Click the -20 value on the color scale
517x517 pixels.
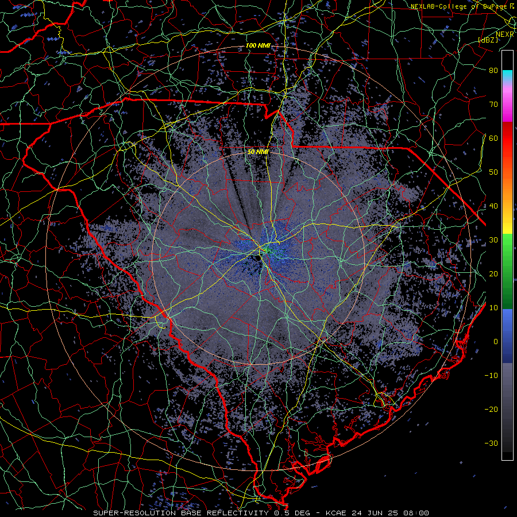pos(491,409)
